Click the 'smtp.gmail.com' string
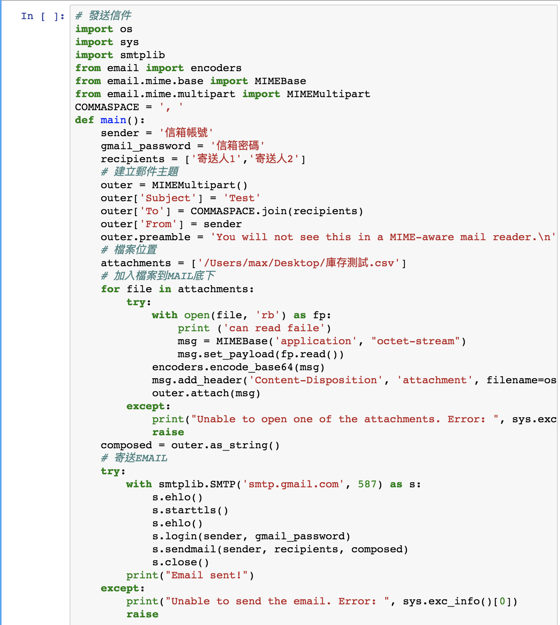 (294, 484)
